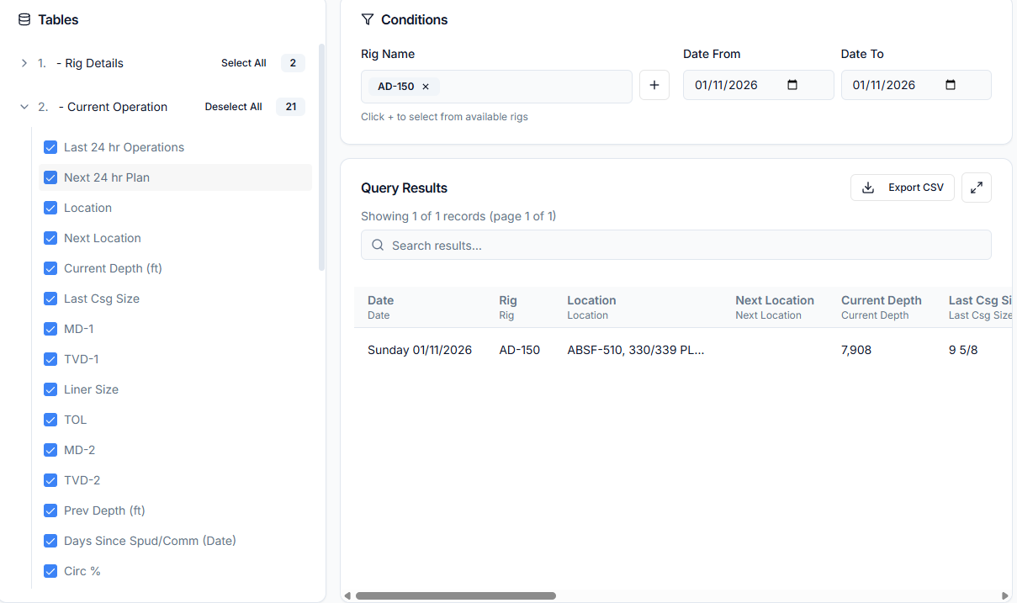Viewport: 1017px width, 603px height.
Task: Click the horizontal scrollbar left arrow
Action: point(347,595)
